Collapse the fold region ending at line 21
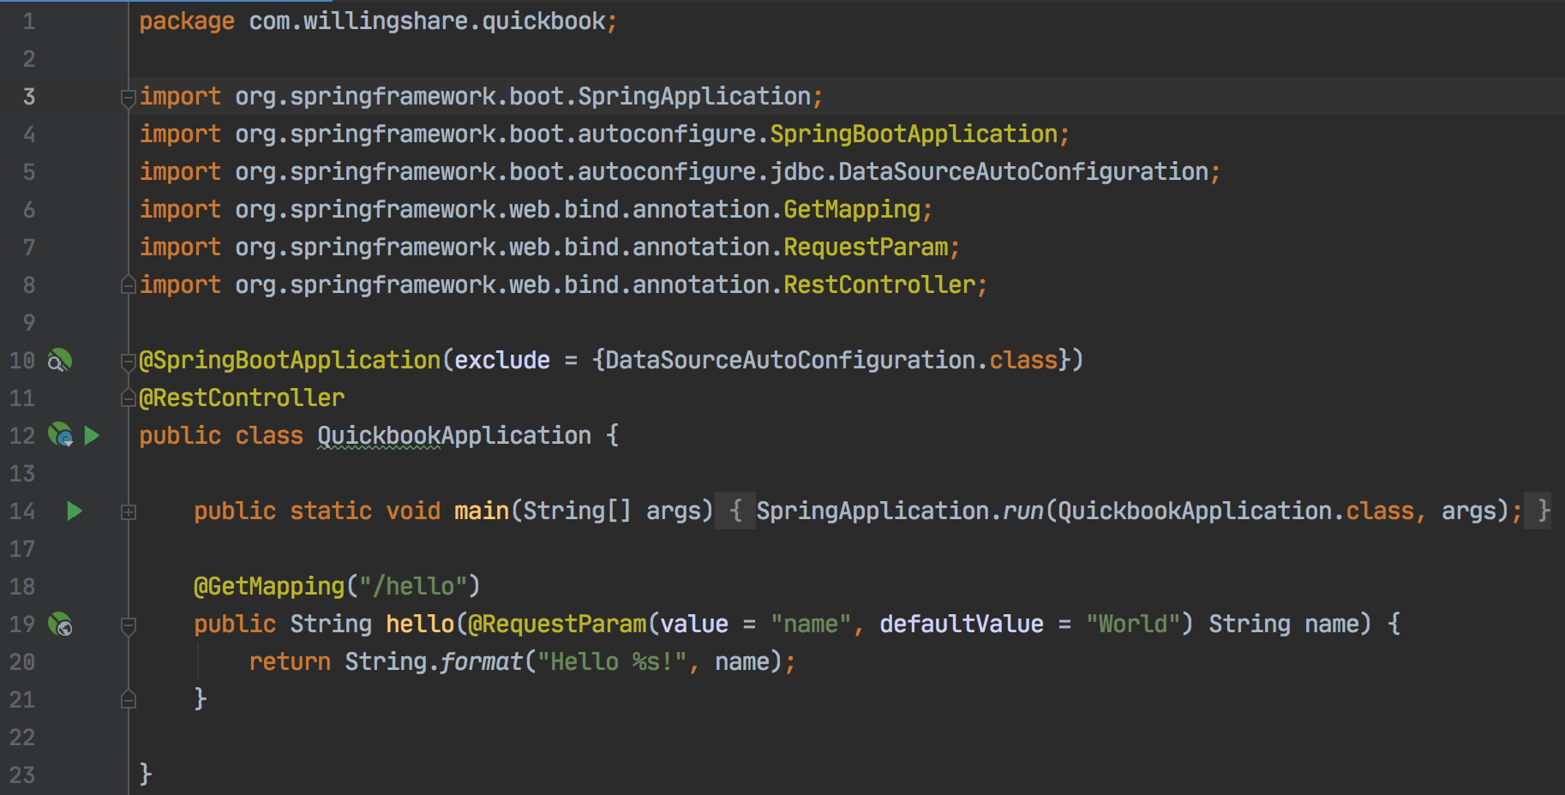Viewport: 1565px width, 795px height. coord(129,700)
